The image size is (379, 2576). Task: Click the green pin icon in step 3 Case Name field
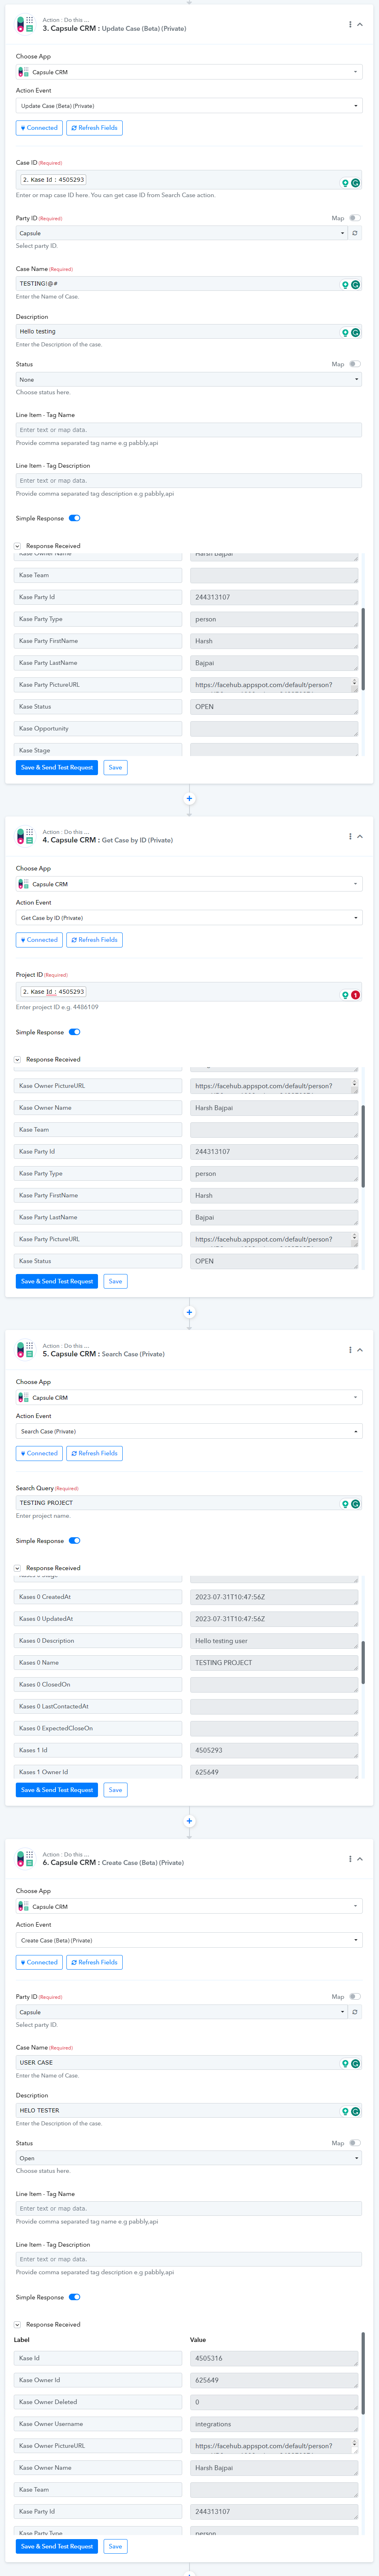345,285
